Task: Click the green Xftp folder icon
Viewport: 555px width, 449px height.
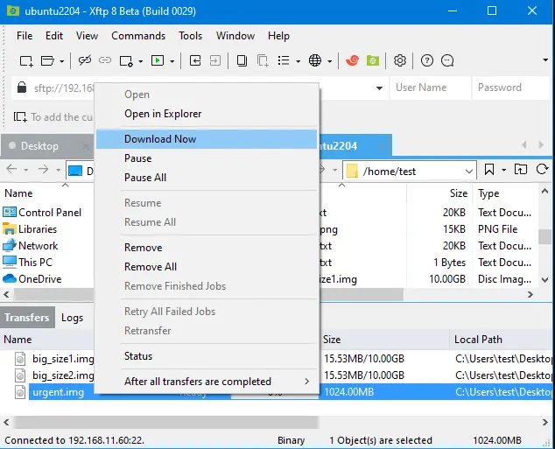Action: coord(373,60)
